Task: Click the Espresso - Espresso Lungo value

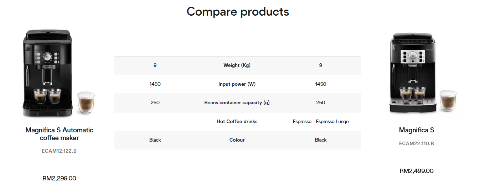Action: pos(321,122)
